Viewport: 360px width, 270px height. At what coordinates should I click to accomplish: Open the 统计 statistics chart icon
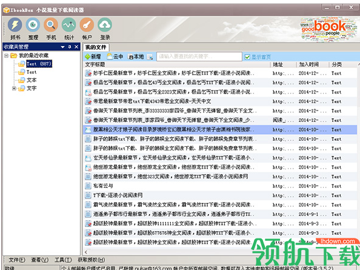(69, 25)
